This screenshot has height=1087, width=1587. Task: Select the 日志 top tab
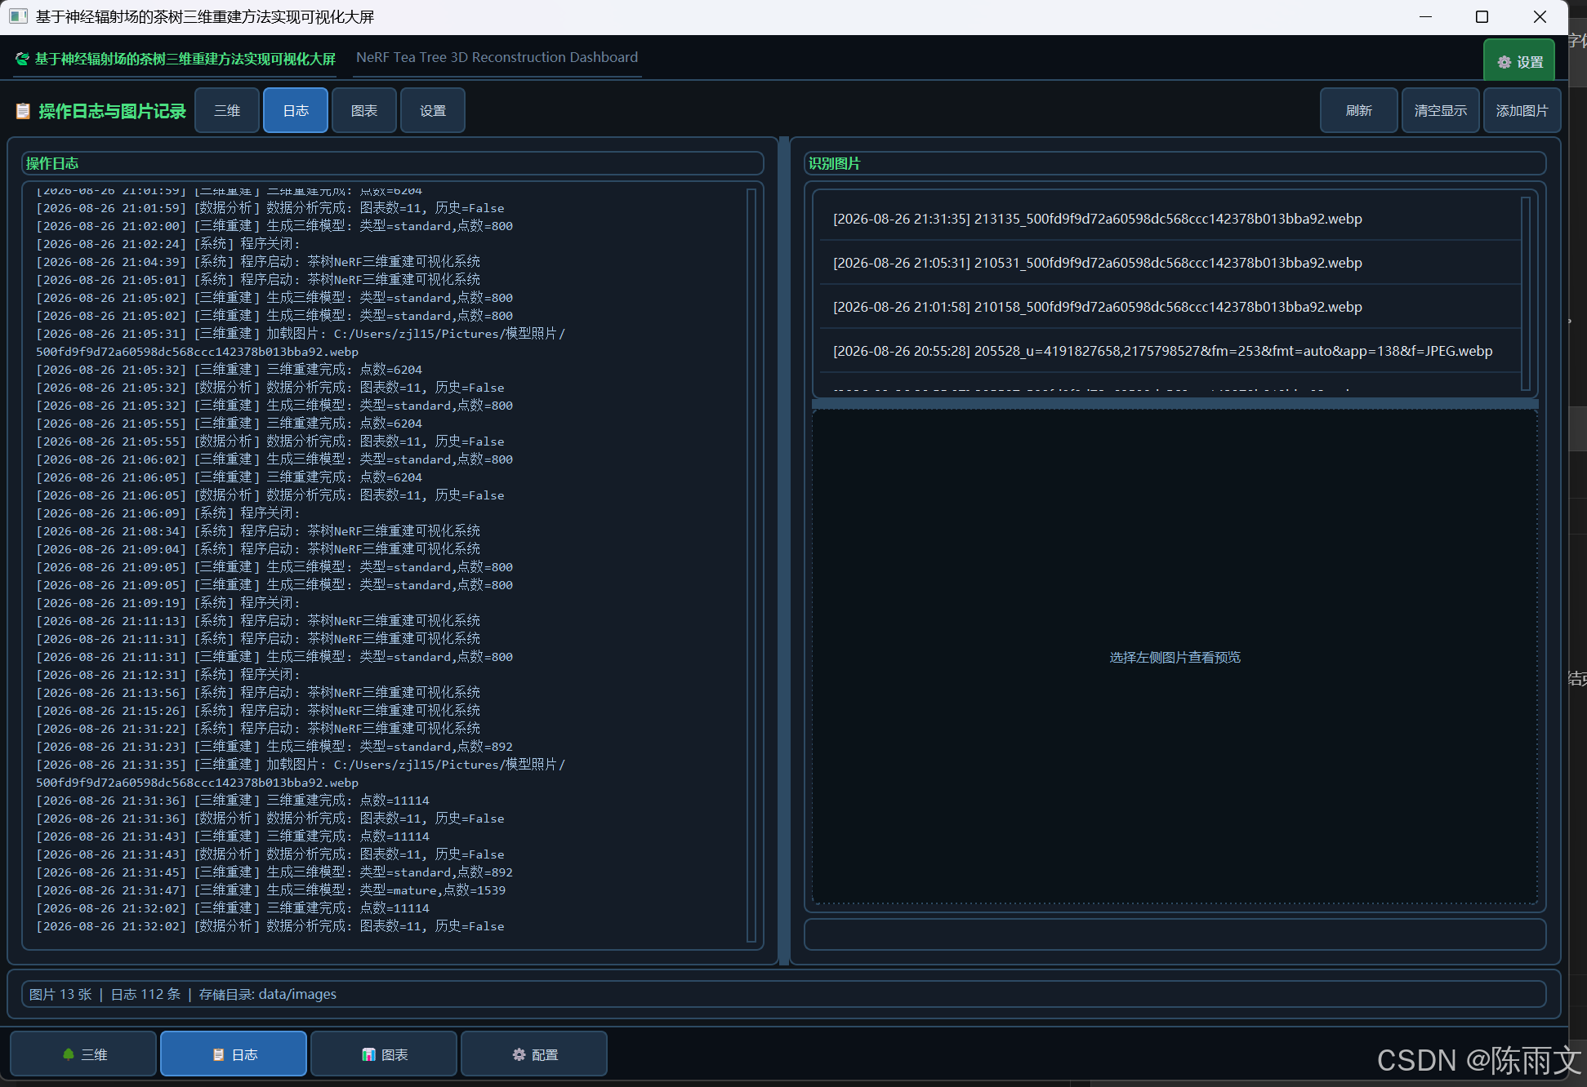(x=296, y=110)
